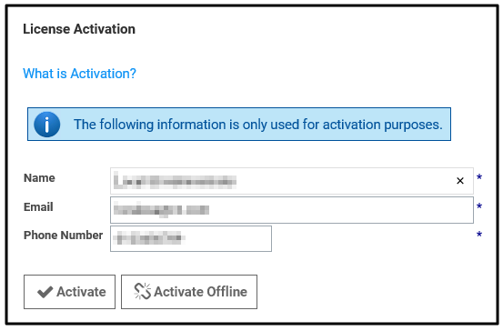The width and height of the screenshot is (503, 331).
Task: Click the Email field label
Action: click(x=38, y=207)
